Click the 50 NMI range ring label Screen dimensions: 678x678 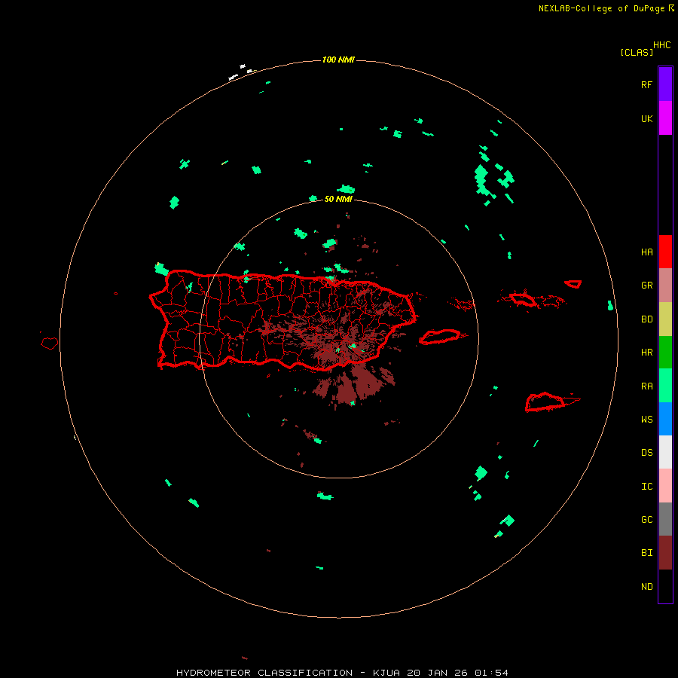click(338, 200)
